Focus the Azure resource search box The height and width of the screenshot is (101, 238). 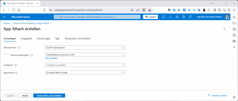(x=97, y=17)
